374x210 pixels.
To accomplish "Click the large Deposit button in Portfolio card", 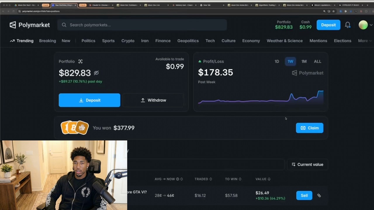I will [89, 100].
